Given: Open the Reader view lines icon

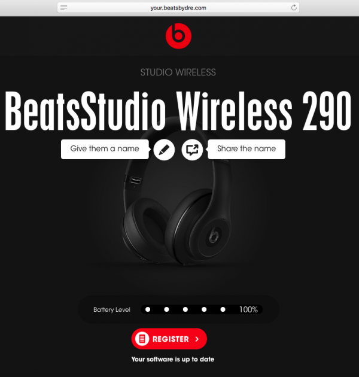Looking at the screenshot, I should [x=63, y=7].
